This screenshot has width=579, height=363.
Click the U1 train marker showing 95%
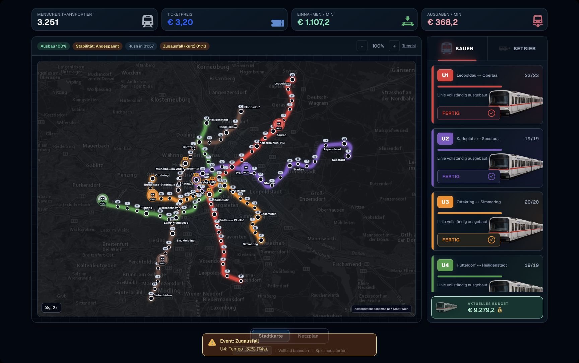(x=278, y=124)
